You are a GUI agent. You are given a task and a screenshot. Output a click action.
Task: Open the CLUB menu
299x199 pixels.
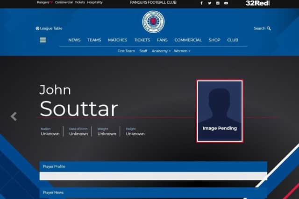click(233, 40)
